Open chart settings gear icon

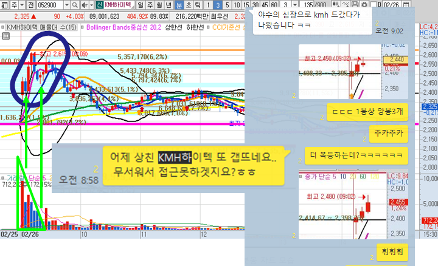tap(364, 4)
